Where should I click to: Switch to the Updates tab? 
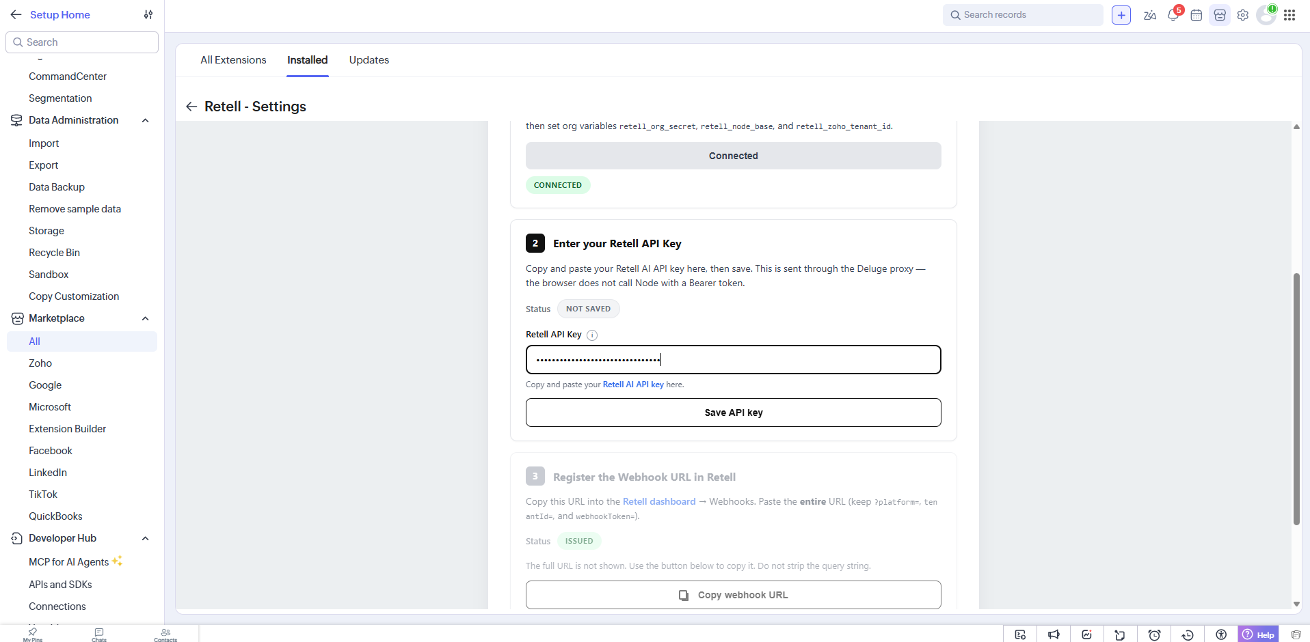[x=369, y=60]
